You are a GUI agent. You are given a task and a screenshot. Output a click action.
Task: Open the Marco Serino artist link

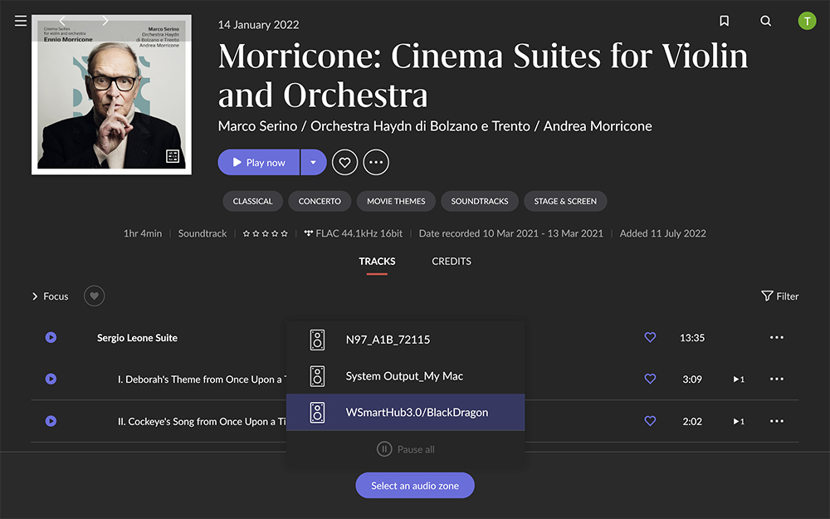pyautogui.click(x=257, y=126)
